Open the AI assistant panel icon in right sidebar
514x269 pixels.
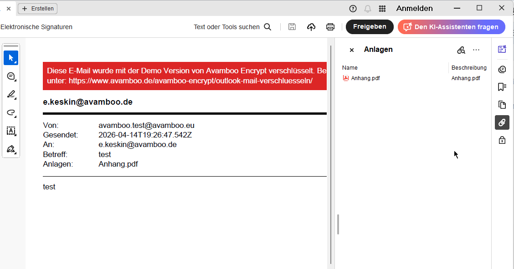click(x=502, y=49)
